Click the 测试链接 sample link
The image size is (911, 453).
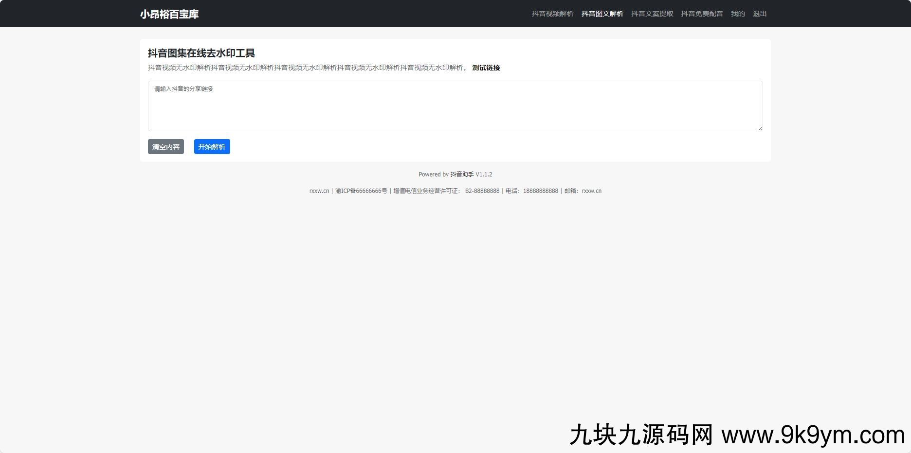point(486,68)
